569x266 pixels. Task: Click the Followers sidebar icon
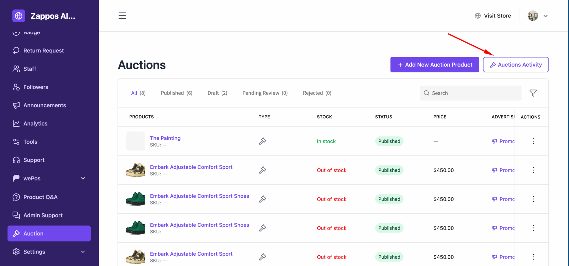tap(16, 87)
